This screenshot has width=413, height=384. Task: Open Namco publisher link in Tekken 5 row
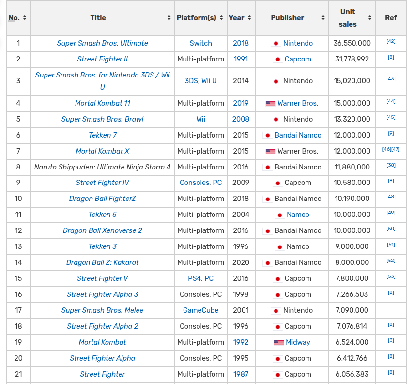pyautogui.click(x=298, y=215)
